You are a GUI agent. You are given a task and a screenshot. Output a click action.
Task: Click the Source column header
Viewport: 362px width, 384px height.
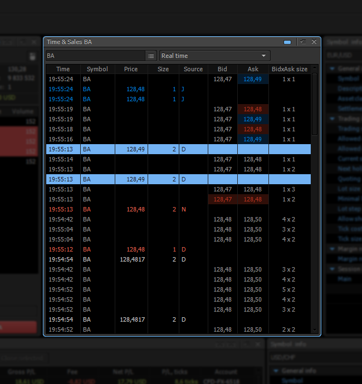point(193,69)
